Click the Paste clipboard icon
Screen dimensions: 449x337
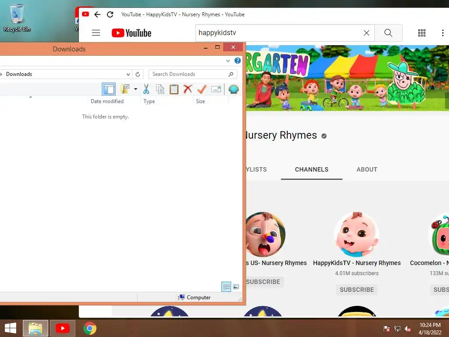click(174, 89)
